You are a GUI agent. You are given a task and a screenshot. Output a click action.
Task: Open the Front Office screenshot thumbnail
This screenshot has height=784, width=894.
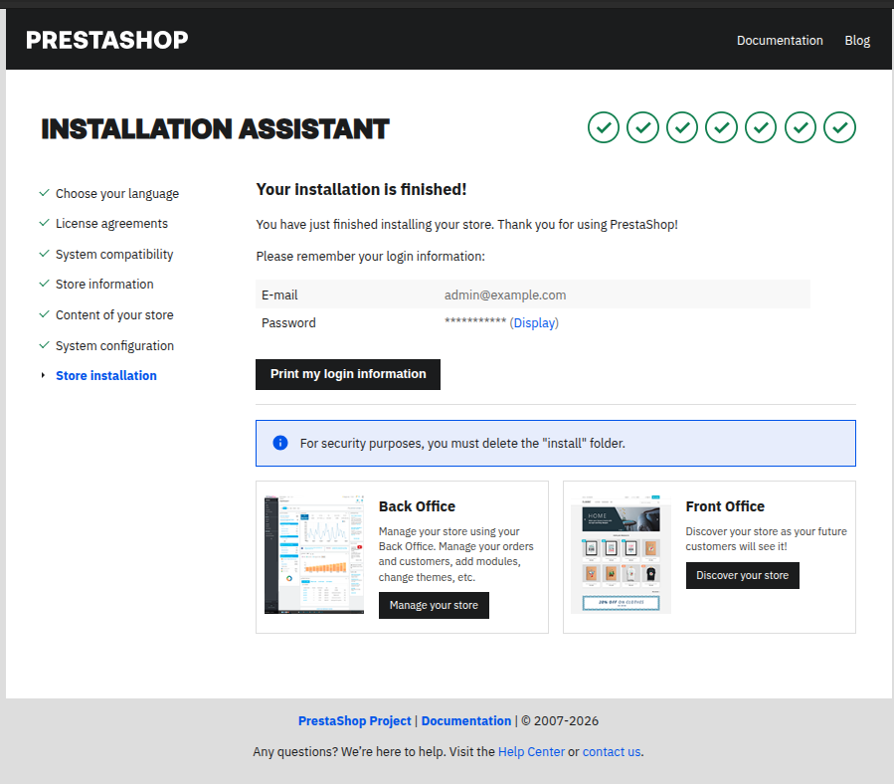(621, 554)
